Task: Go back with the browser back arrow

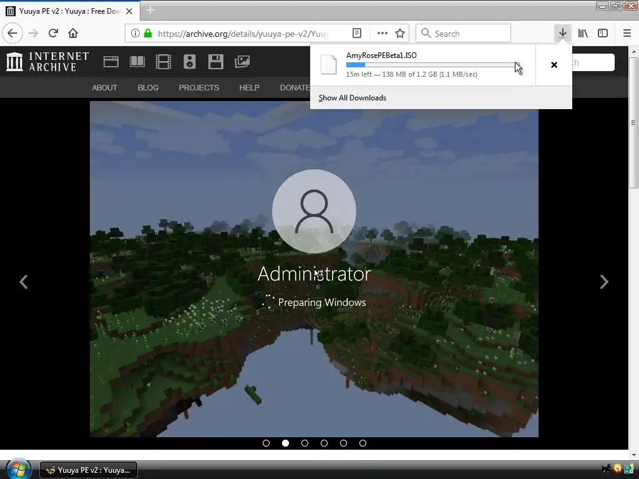Action: pyautogui.click(x=12, y=33)
